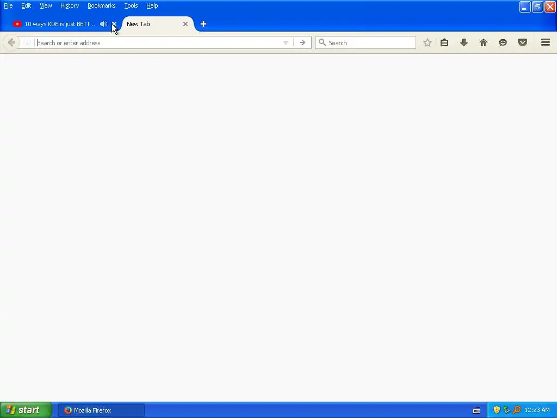The image size is (557, 418).
Task: Open the Edit menu
Action: (x=26, y=5)
